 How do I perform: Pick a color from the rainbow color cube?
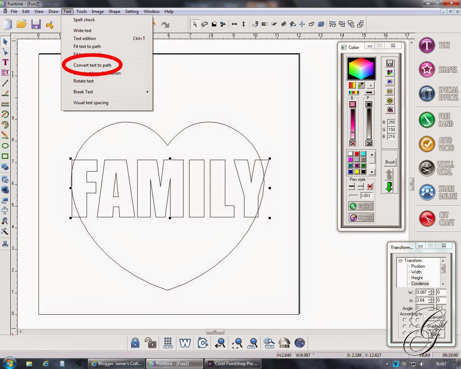coord(361,68)
